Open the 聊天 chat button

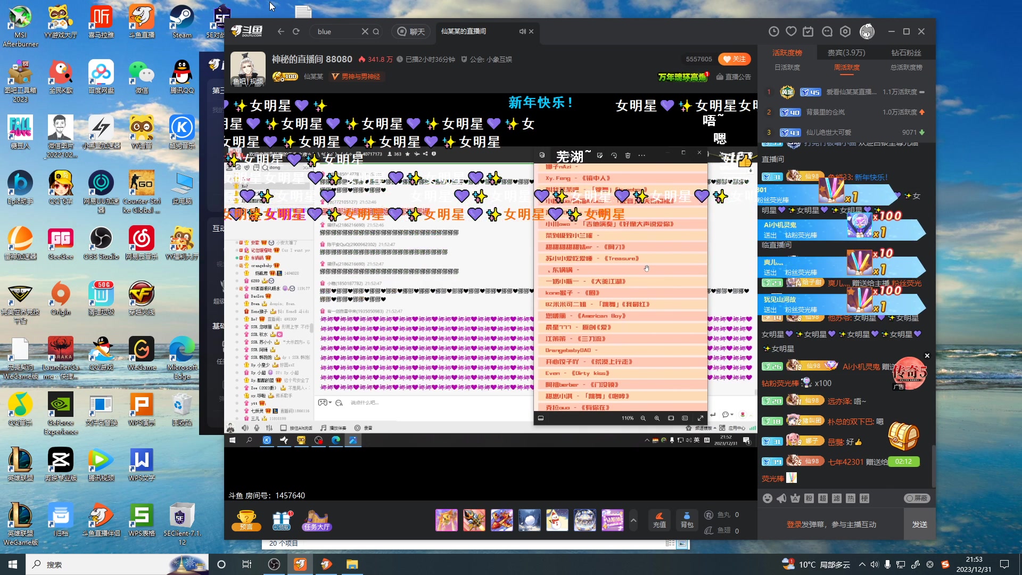[411, 31]
